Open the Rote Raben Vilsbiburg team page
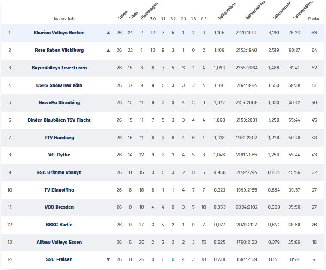The image size is (326, 270). pyautogui.click(x=59, y=50)
